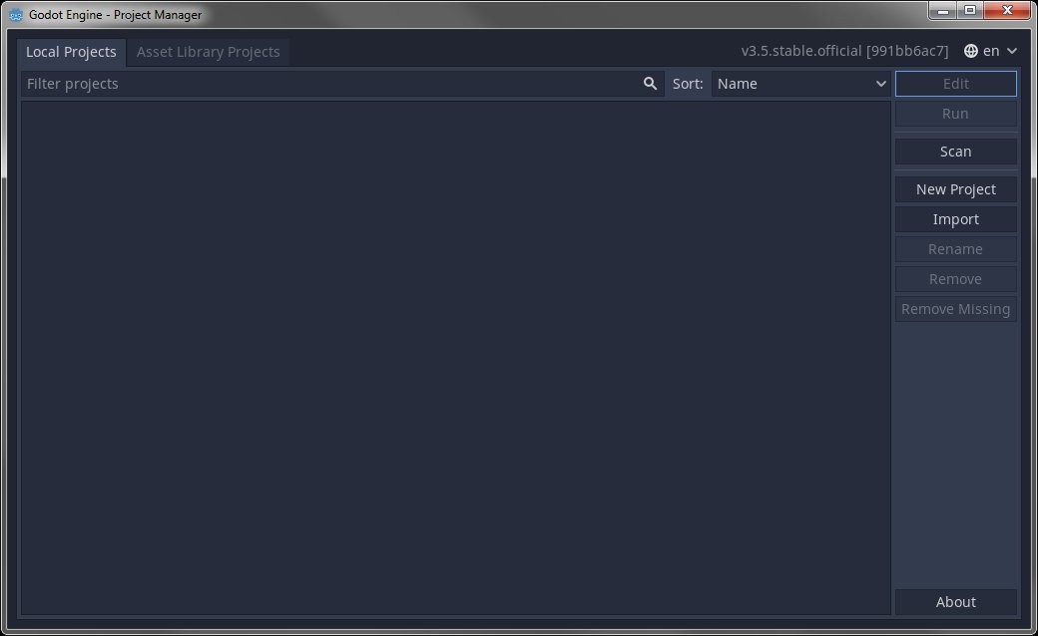Switch to Local Projects tab

71,52
